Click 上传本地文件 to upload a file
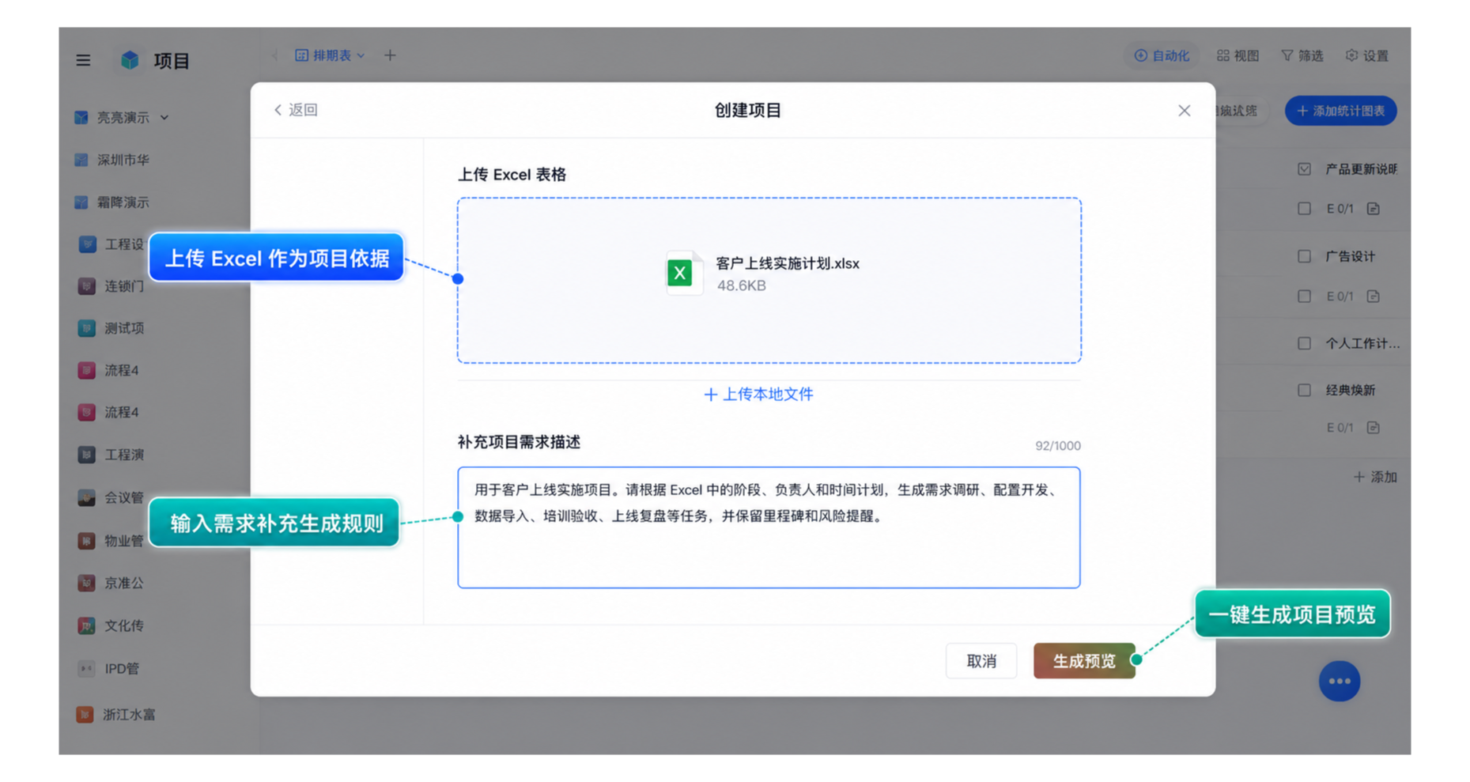1470x782 pixels. click(758, 394)
